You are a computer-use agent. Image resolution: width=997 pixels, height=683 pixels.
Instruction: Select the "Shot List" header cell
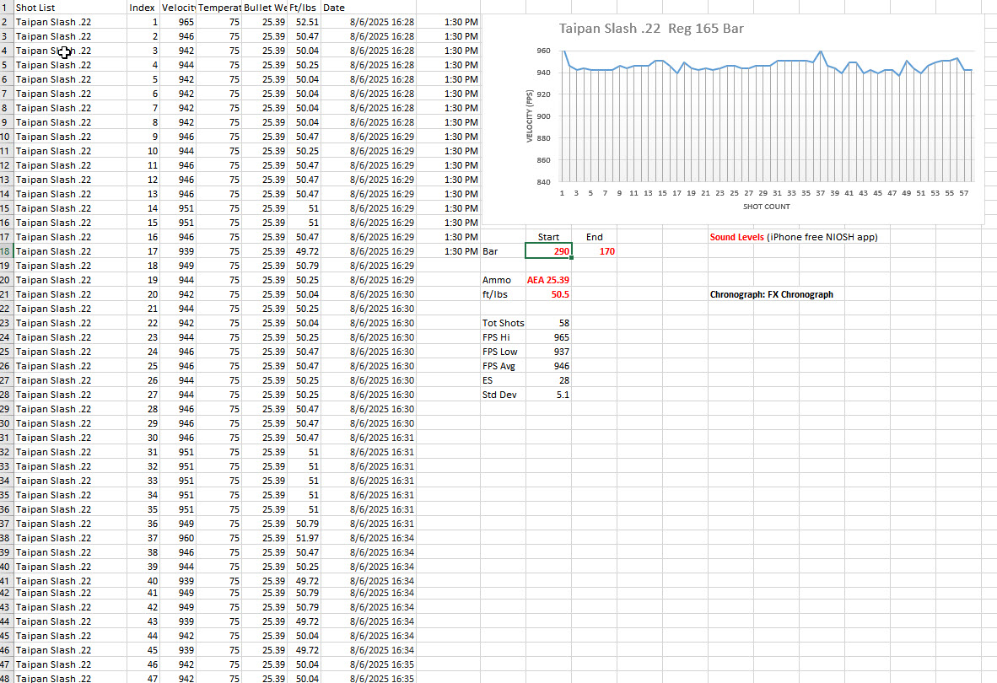70,8
